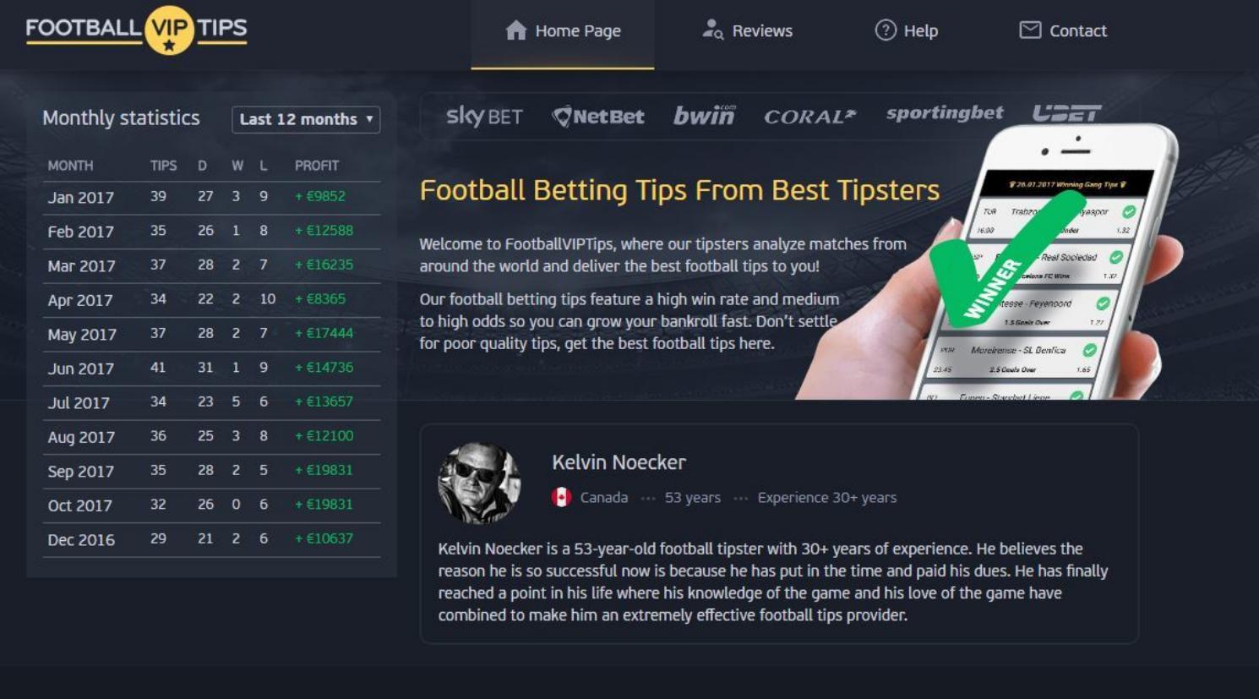Click the envelope icon beside Contact
The height and width of the screenshot is (699, 1259).
coord(1030,30)
